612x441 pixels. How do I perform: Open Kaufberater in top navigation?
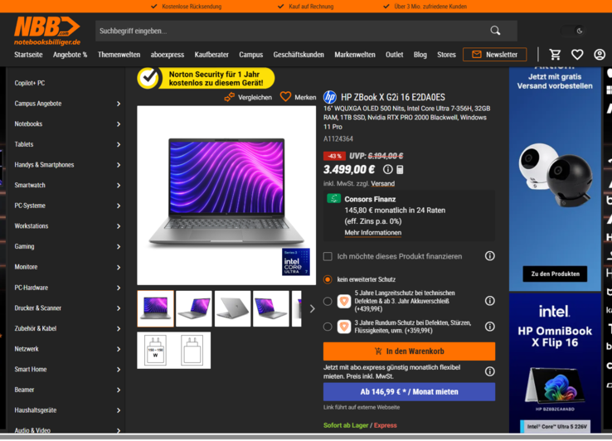tap(211, 55)
